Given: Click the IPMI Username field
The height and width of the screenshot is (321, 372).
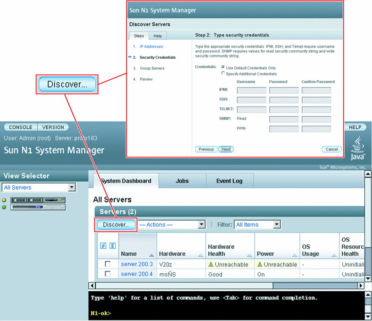Looking at the screenshot, I should click(x=251, y=90).
